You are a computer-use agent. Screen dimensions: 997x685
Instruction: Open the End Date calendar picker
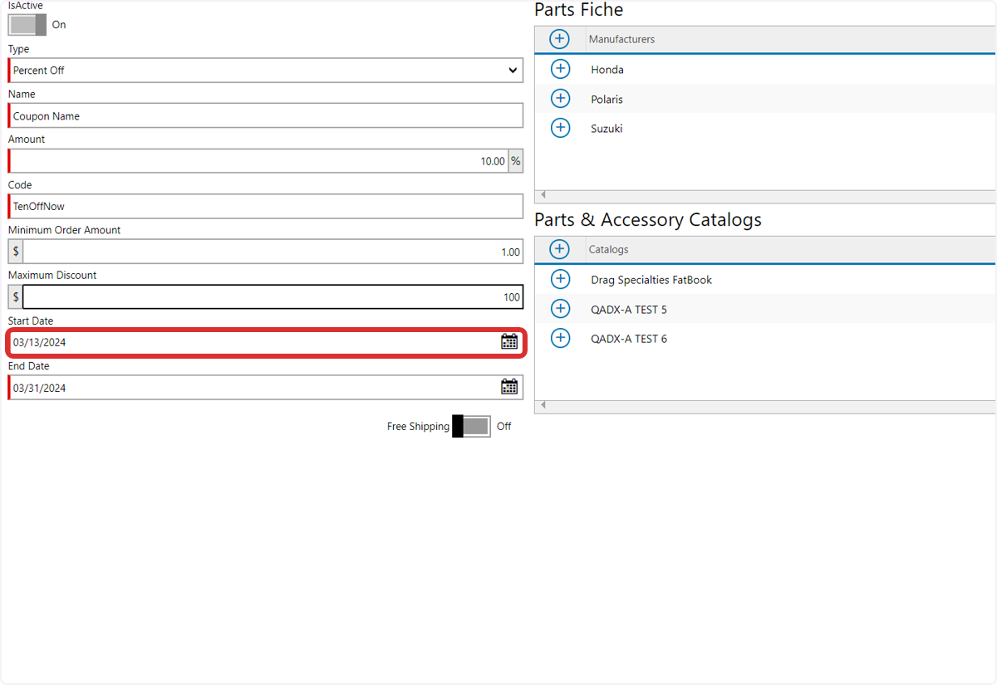(509, 387)
